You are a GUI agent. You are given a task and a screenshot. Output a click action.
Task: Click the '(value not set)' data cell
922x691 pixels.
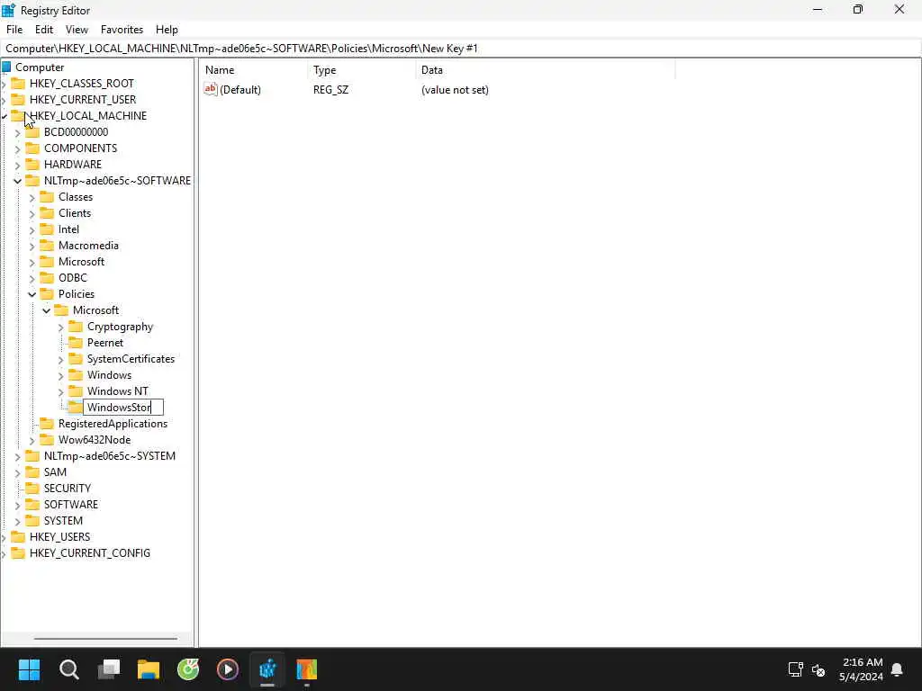click(x=455, y=90)
